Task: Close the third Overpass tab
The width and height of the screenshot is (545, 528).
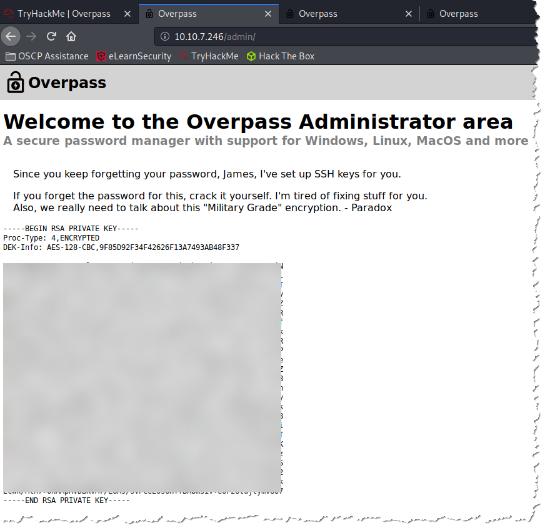Action: click(x=409, y=14)
